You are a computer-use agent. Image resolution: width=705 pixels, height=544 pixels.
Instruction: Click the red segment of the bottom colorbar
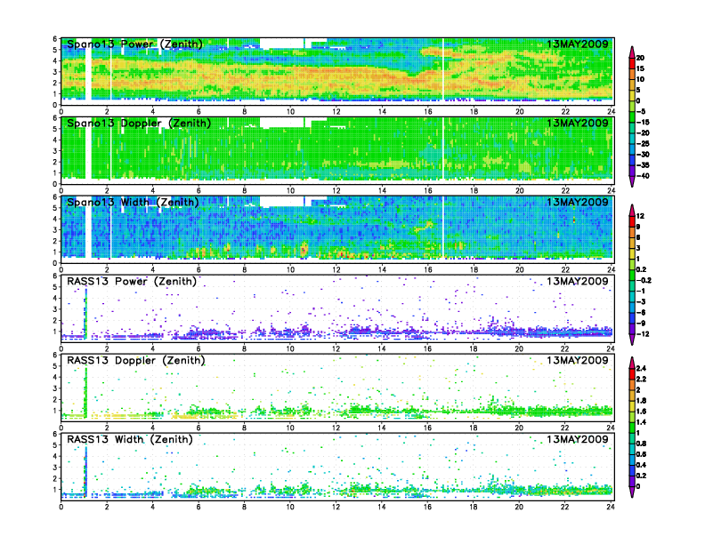click(x=632, y=373)
